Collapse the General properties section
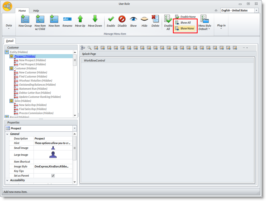266x201 pixels. (7, 134)
